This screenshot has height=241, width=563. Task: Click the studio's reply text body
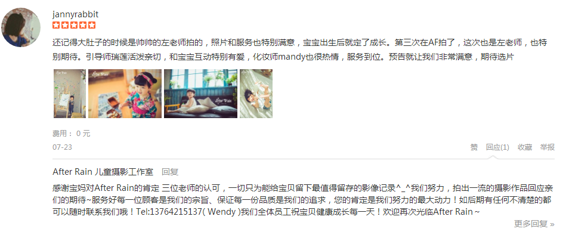pos(302,200)
